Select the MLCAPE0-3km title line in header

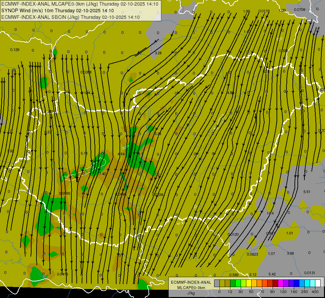[80, 4]
